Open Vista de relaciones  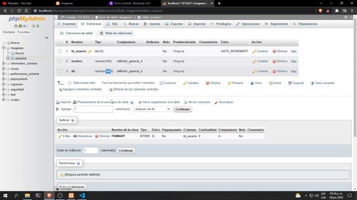tap(116, 33)
